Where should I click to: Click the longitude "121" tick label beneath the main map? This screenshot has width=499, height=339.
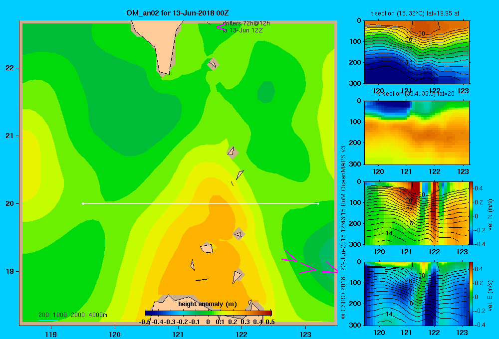coord(178,334)
